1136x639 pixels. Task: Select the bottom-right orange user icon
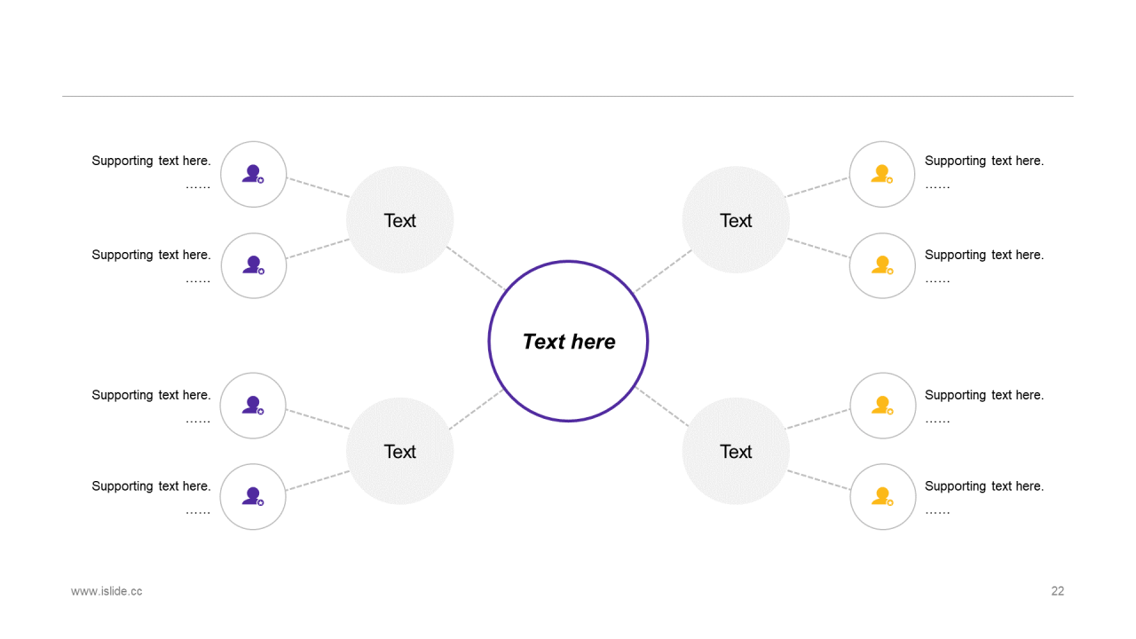(882, 497)
